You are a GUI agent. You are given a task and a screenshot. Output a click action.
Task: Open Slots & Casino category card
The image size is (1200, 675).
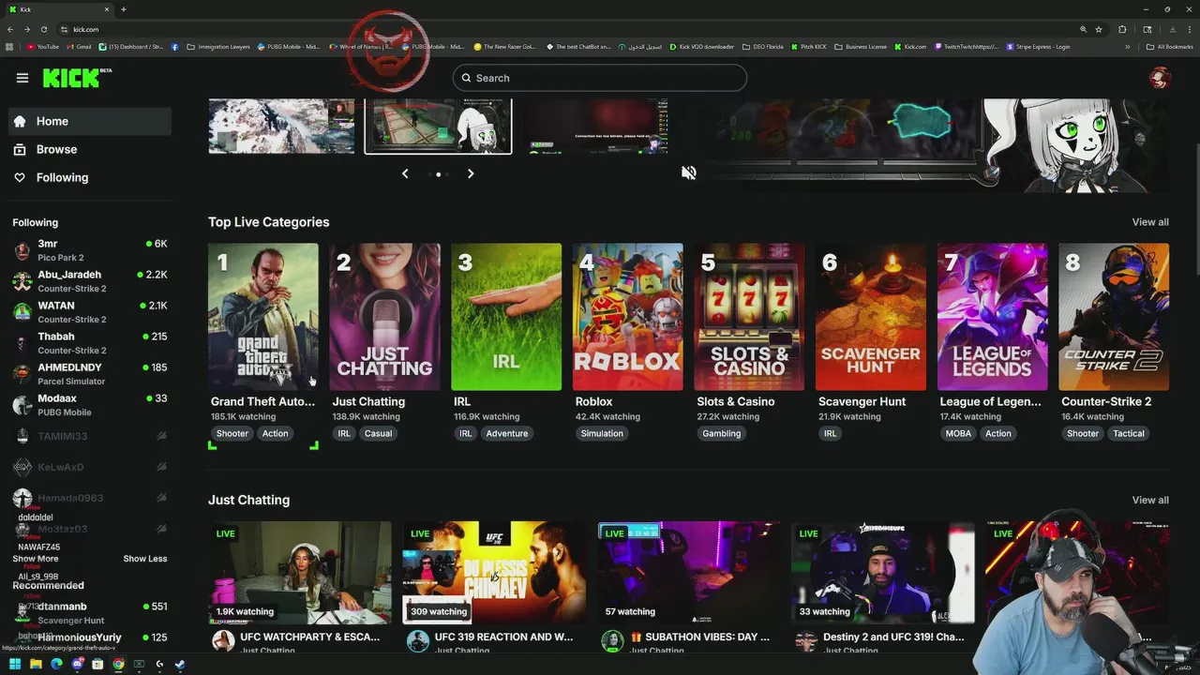[749, 317]
